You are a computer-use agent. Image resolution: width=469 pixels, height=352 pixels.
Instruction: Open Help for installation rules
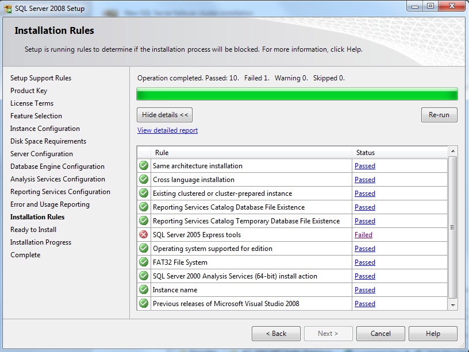433,334
